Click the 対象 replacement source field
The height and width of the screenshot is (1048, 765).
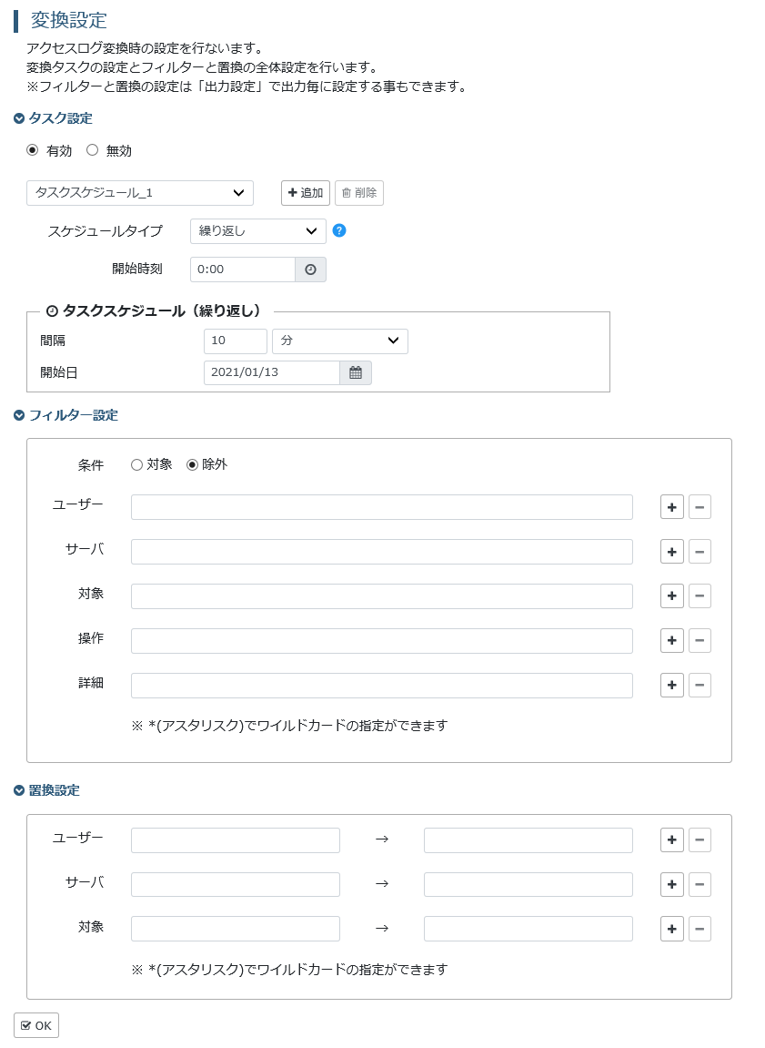coord(236,929)
